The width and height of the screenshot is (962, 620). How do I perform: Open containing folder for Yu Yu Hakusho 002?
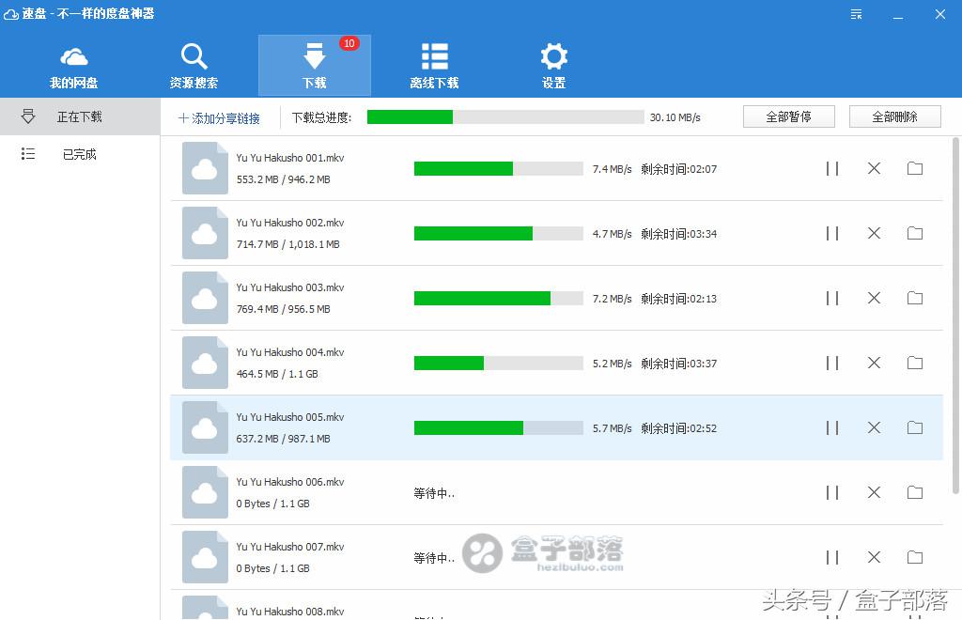pyautogui.click(x=915, y=233)
